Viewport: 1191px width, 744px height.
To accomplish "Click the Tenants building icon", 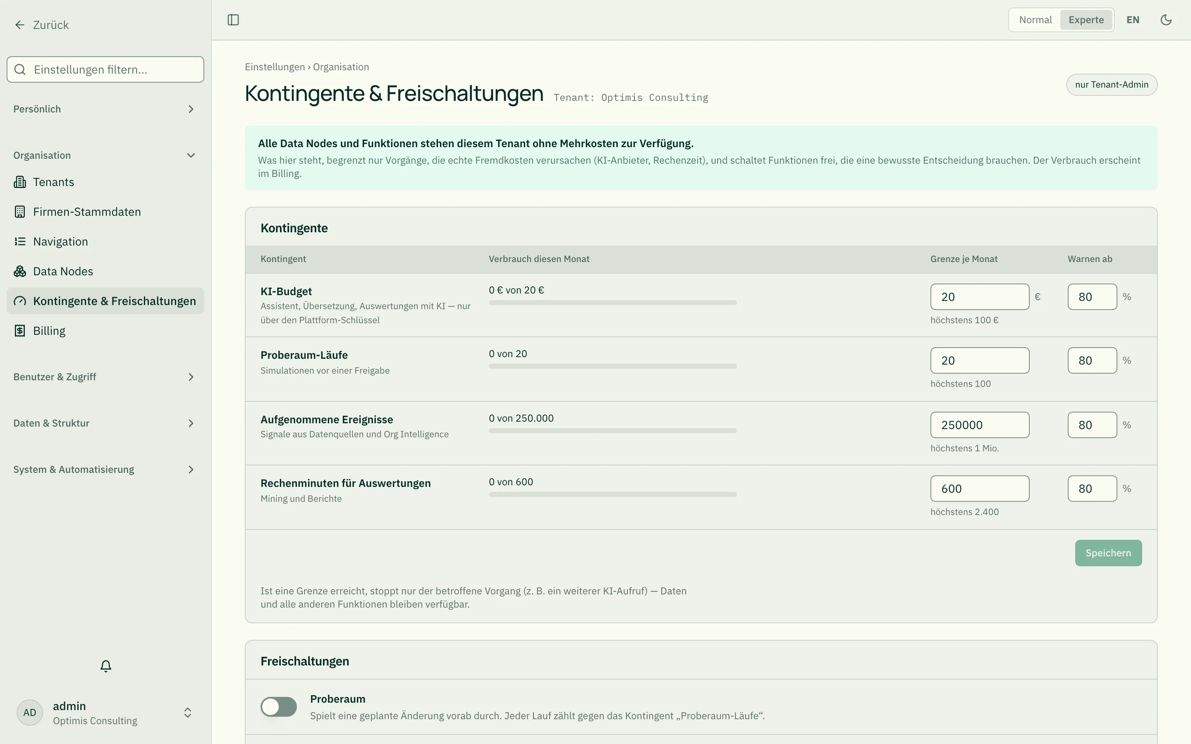I will [20, 182].
